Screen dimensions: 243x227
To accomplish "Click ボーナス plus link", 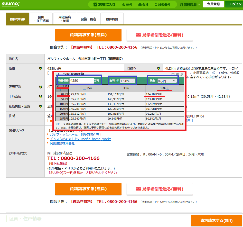I will coord(60,90).
